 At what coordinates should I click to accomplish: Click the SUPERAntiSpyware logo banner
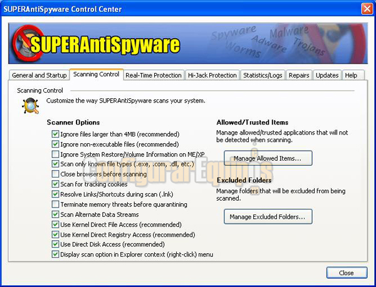click(x=188, y=43)
